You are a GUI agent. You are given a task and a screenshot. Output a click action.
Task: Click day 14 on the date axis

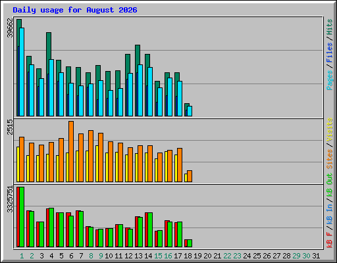pos(148,256)
